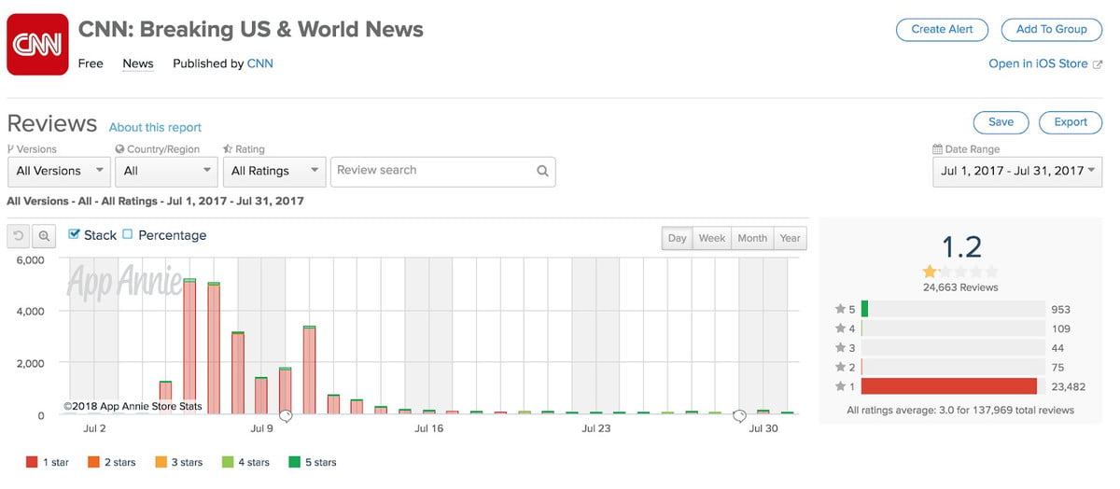Uncheck the Stack checkbox
The width and height of the screenshot is (1120, 489).
[x=75, y=235]
